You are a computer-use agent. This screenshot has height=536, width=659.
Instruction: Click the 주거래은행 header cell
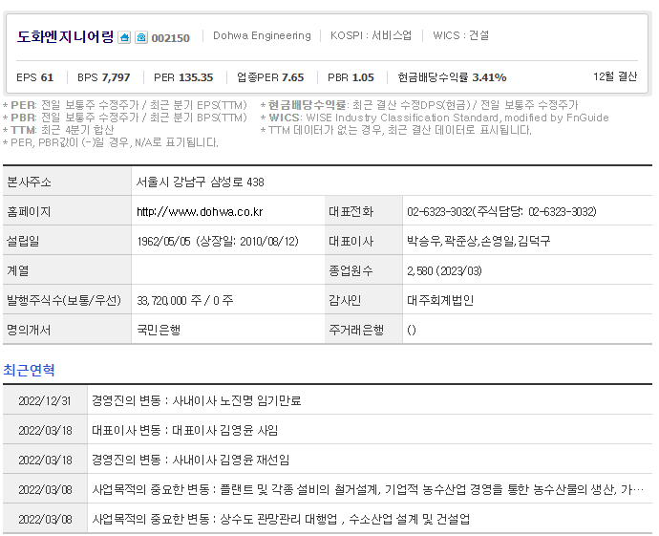pyautogui.click(x=364, y=330)
